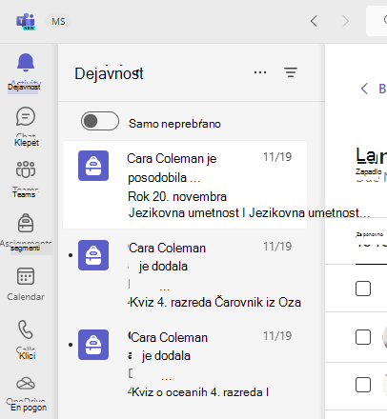The image size is (387, 419).
Task: Click assignment icon of posodobila notification
Action: pos(93,166)
